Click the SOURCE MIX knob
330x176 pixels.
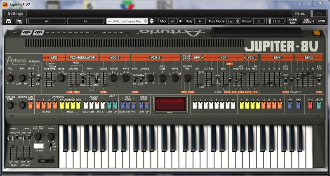tap(187, 78)
